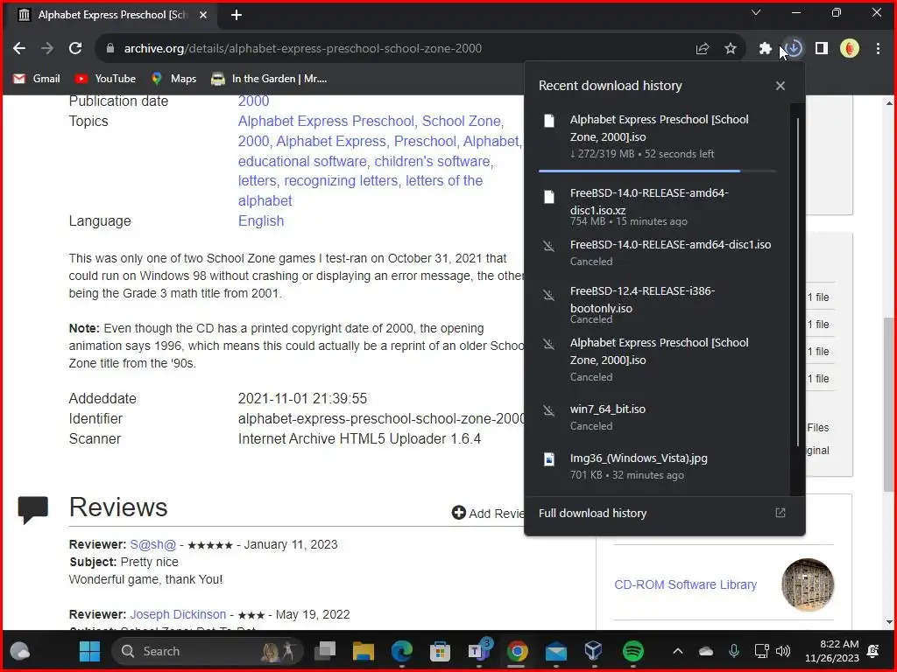Open the 3D cube app from the taskbar
Viewport: 897px width, 672px height.
click(x=593, y=651)
